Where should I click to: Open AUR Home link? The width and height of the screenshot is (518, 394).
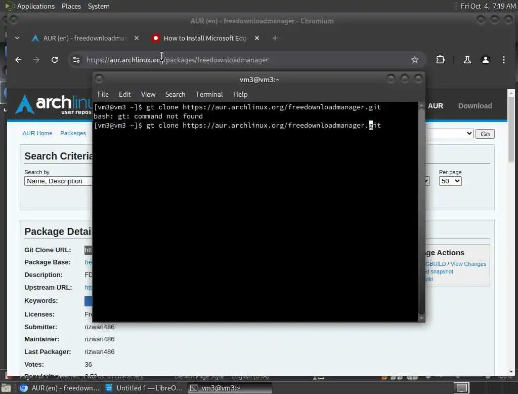(x=37, y=133)
